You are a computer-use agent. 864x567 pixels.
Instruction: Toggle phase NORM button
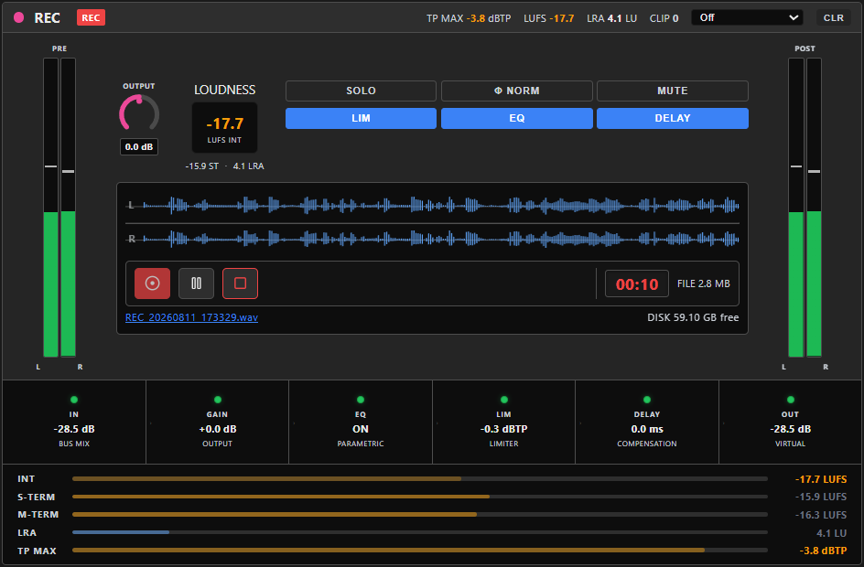point(517,91)
